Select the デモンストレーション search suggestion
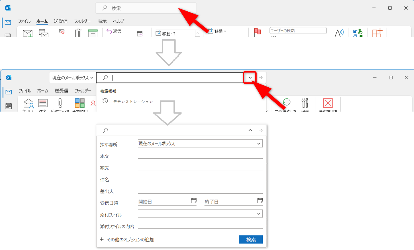Image resolution: width=414 pixels, height=250 pixels. coord(133,101)
